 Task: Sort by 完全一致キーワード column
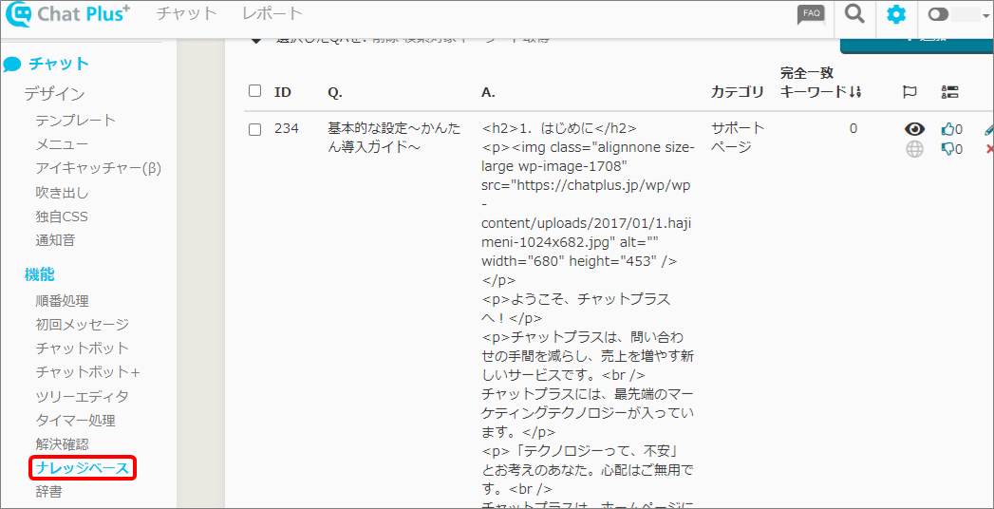[819, 83]
